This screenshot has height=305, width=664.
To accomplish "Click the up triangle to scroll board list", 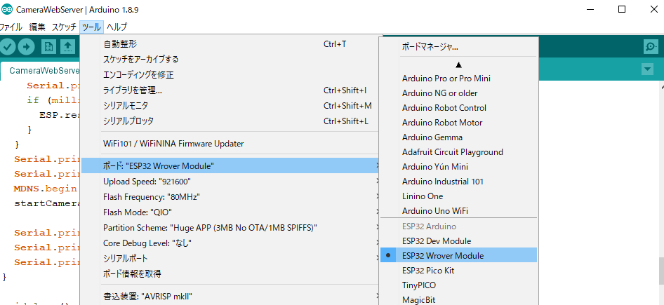I will pos(458,65).
